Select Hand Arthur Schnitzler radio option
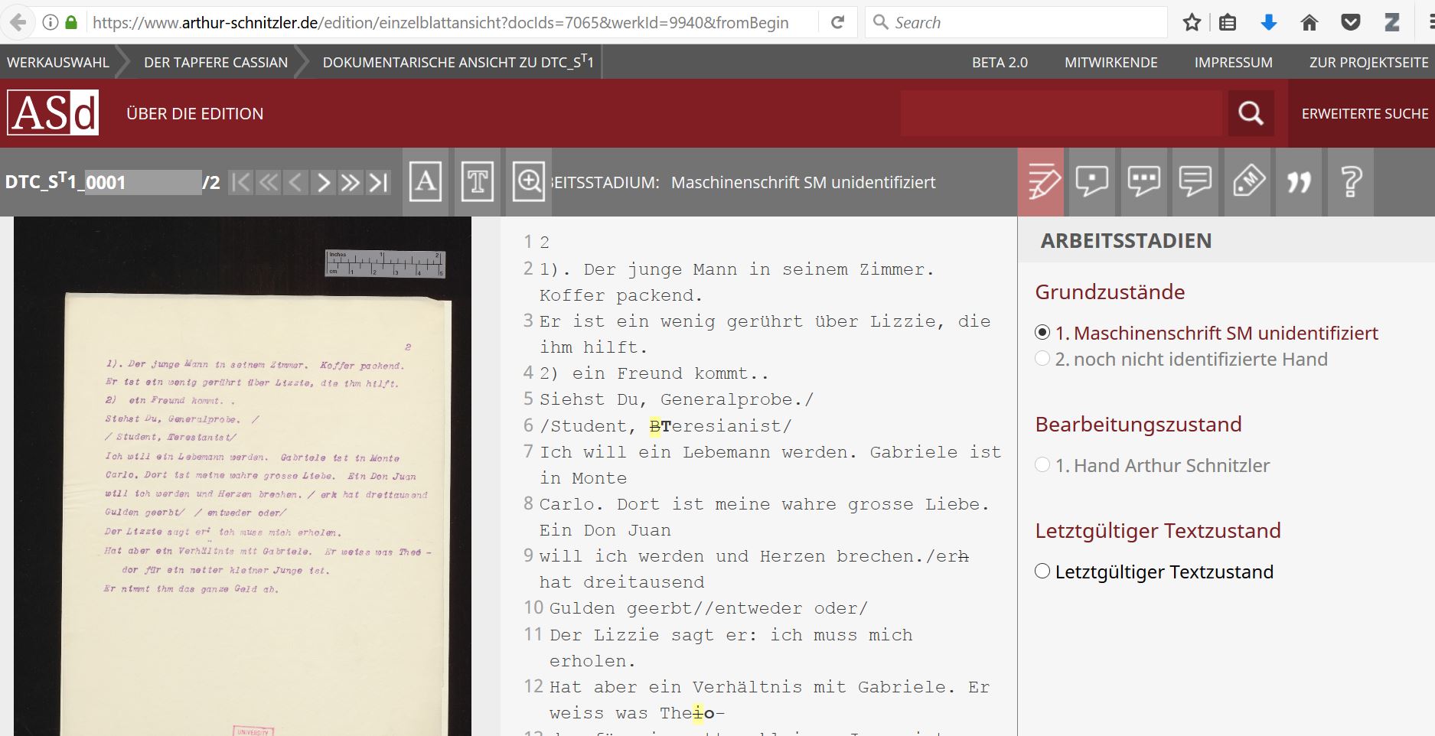1435x736 pixels. (x=1042, y=465)
